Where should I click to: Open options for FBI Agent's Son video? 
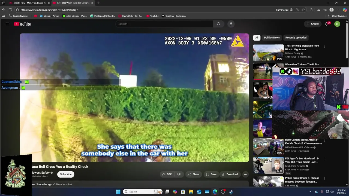(x=325, y=159)
